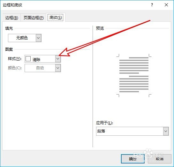Click the 样式(Y): label
Viewport: 174px width, 167px height.
pyautogui.click(x=15, y=59)
